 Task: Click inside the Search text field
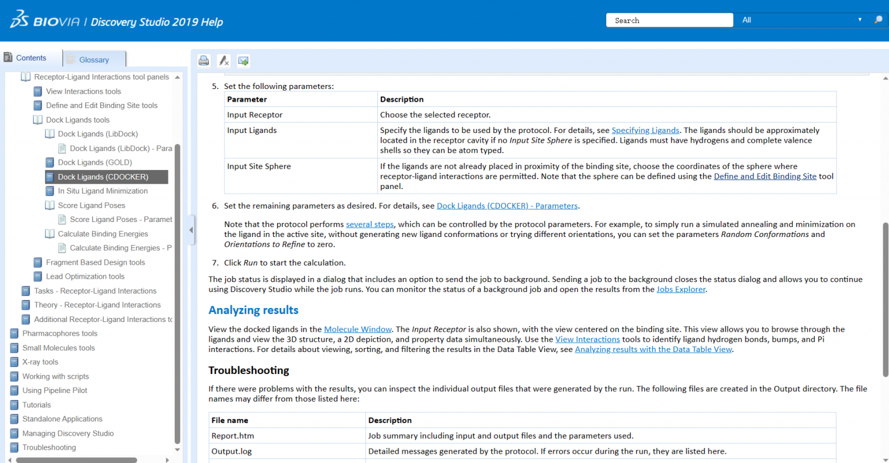click(669, 20)
